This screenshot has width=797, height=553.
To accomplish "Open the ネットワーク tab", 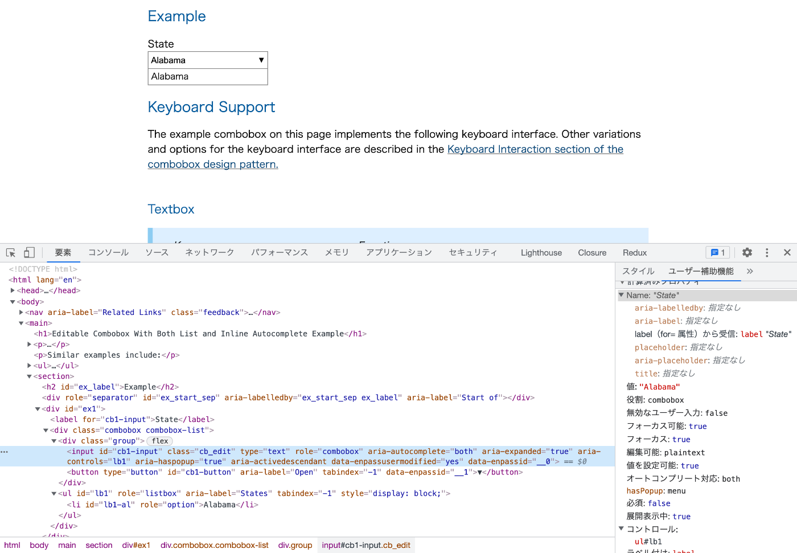I will 209,252.
